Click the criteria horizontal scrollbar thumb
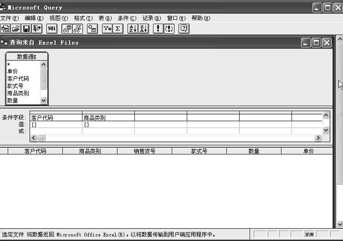Screen dimensions: 343x241 point(41,138)
